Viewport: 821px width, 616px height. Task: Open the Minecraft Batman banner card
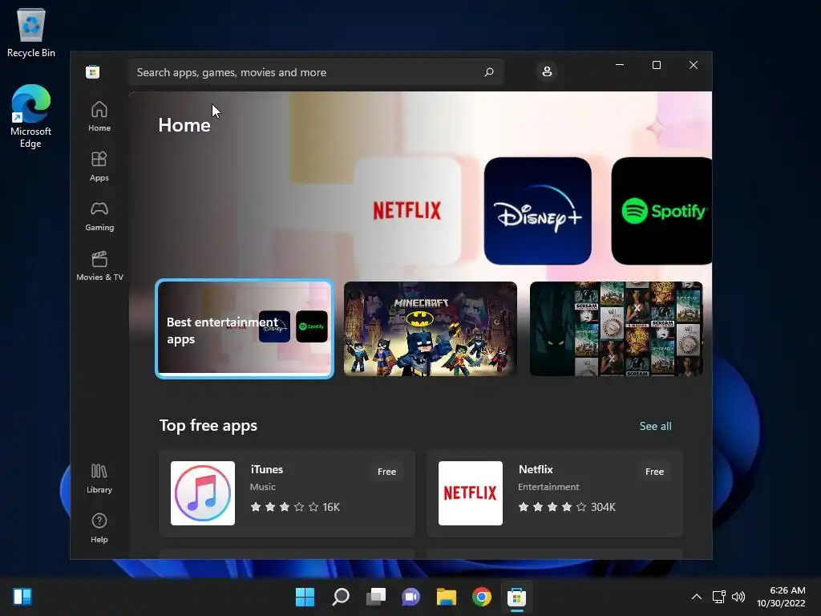431,328
